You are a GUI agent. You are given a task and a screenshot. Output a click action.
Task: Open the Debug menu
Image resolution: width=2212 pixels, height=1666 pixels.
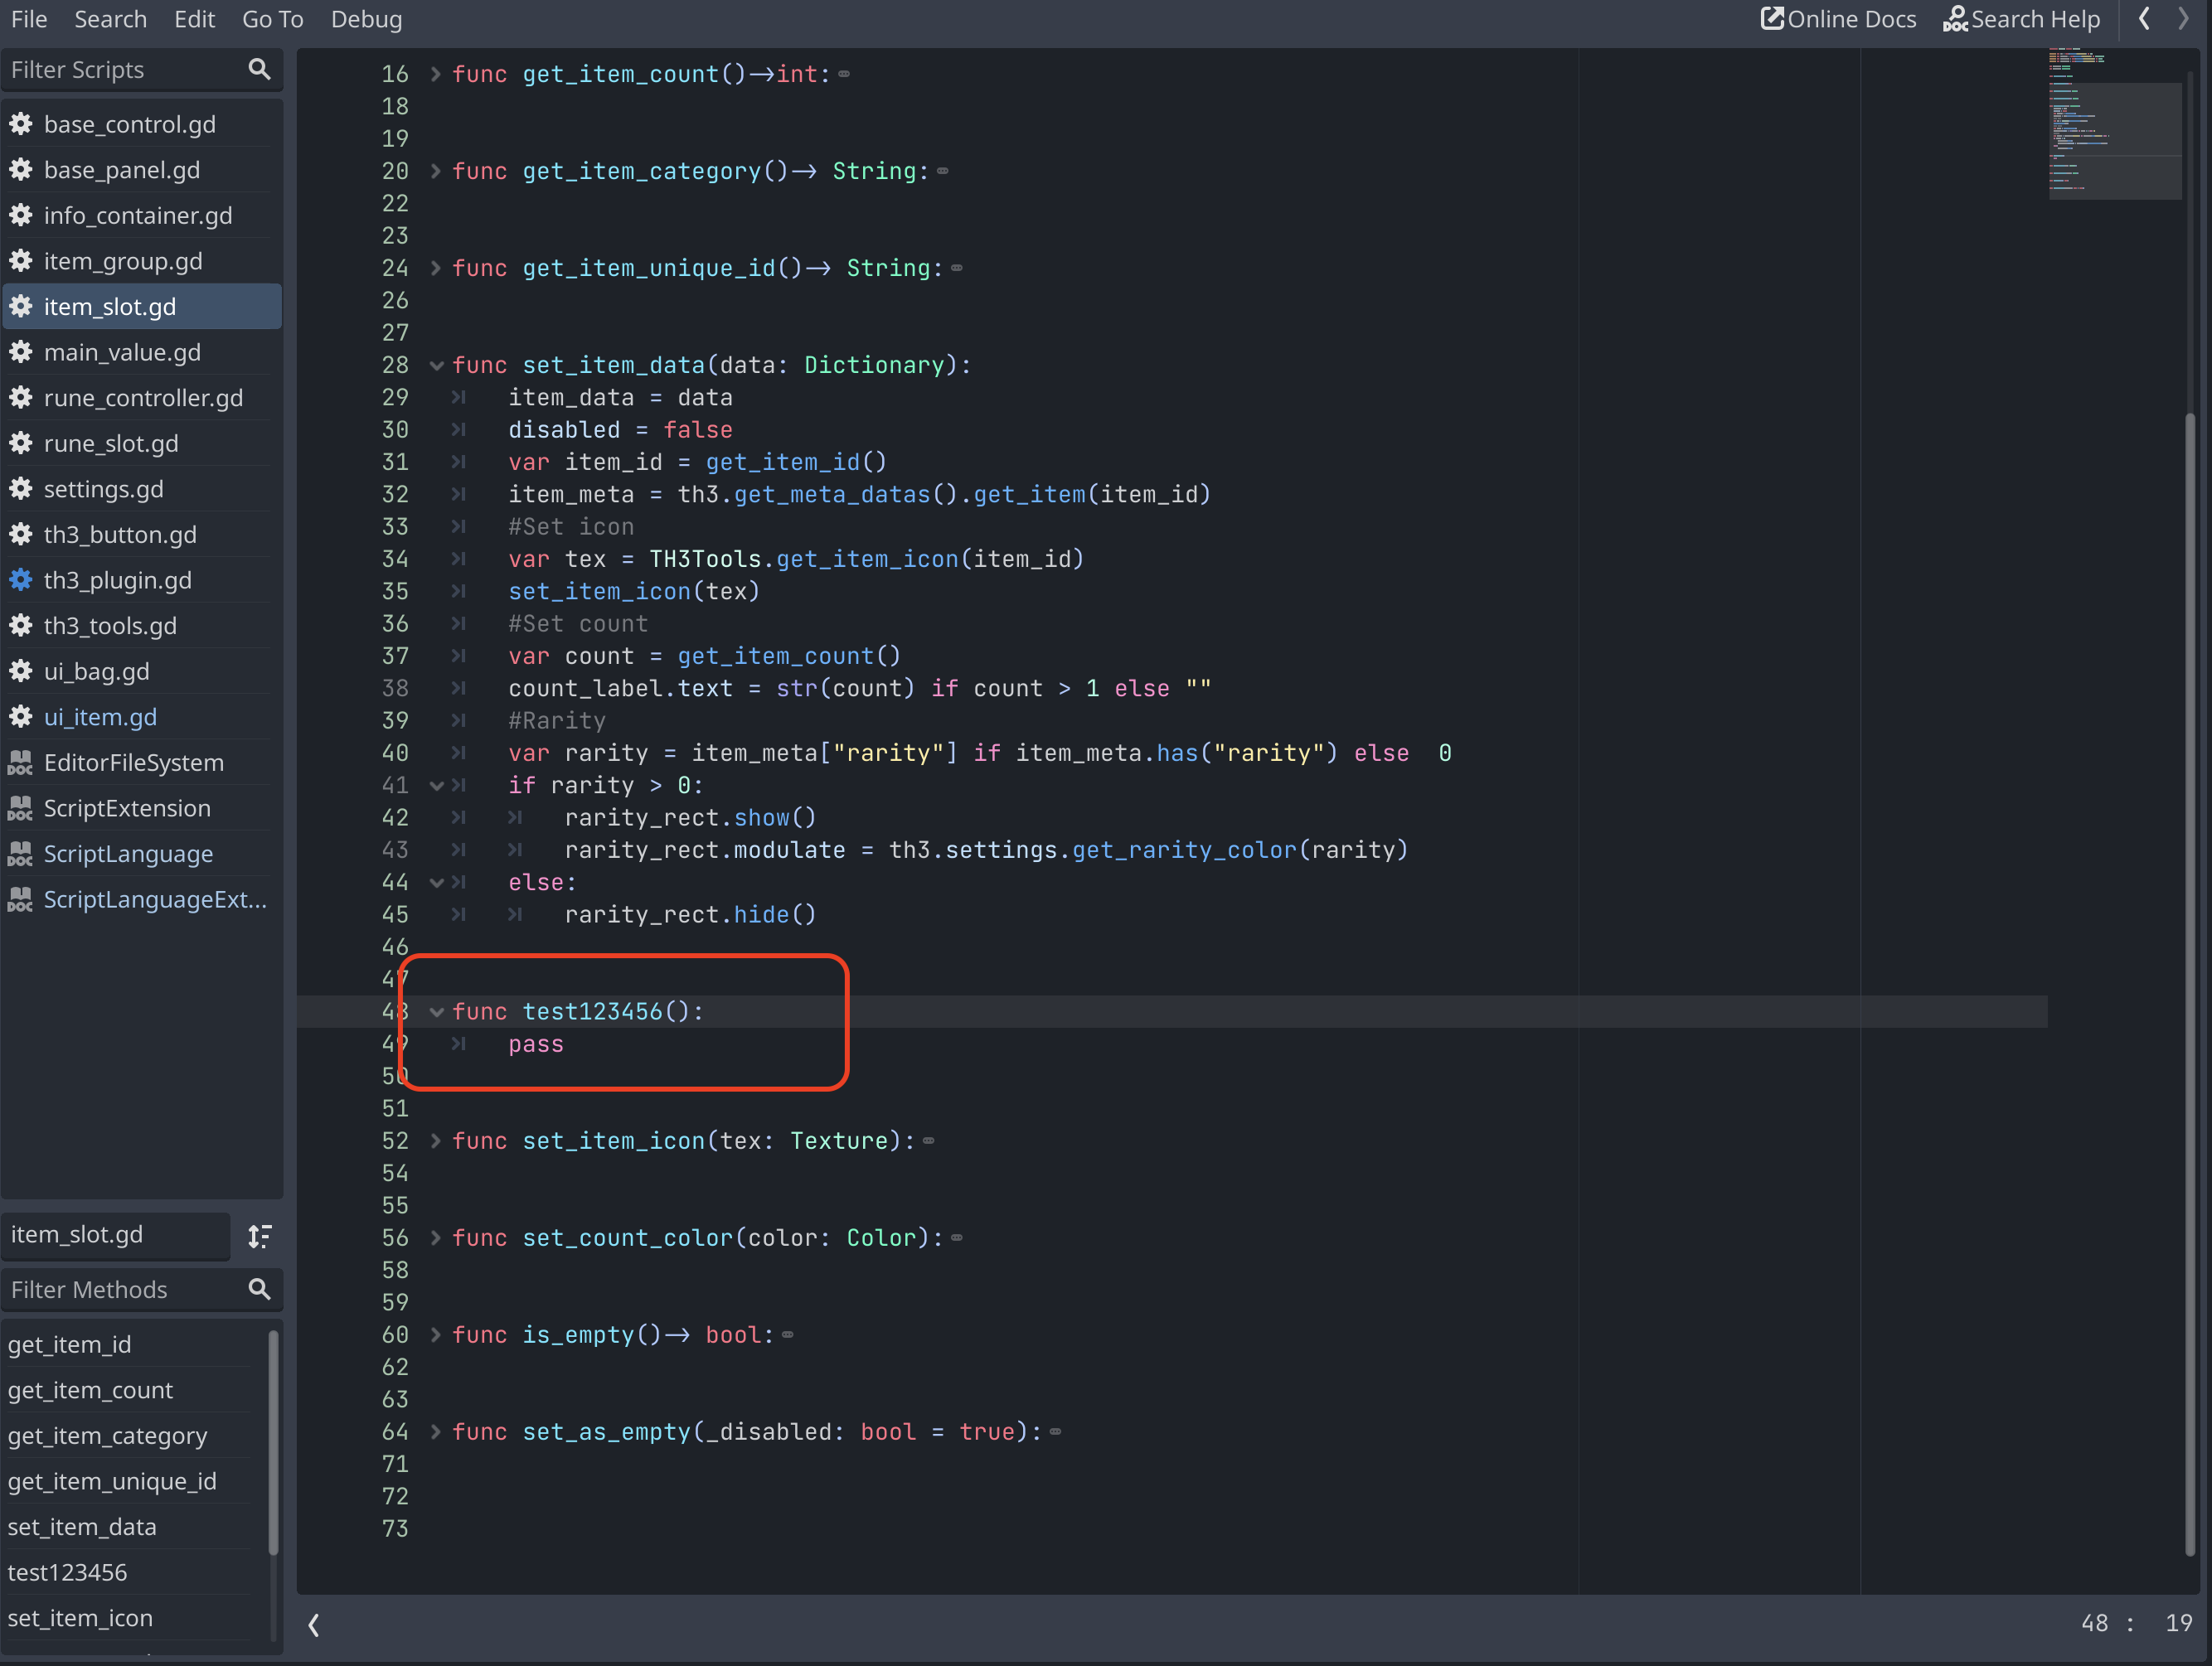(366, 19)
